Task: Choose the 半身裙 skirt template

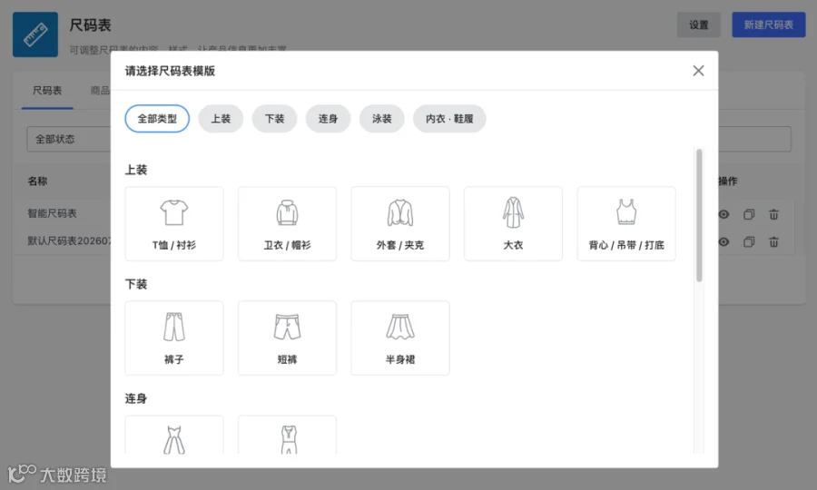Action: (x=400, y=338)
